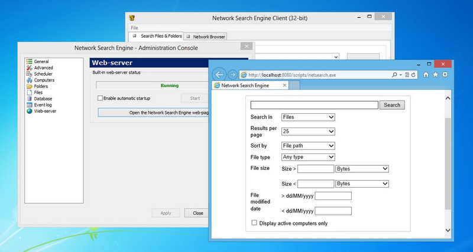473x252 pixels.
Task: Click the scroll down arrow in browser
Action: click(x=448, y=230)
